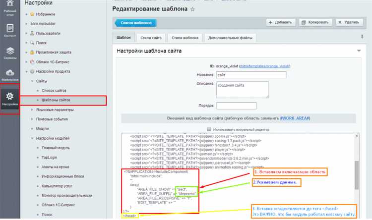The width and height of the screenshot is (372, 220).
Task: Click the code editor scroll up arrow
Action: (x=357, y=136)
